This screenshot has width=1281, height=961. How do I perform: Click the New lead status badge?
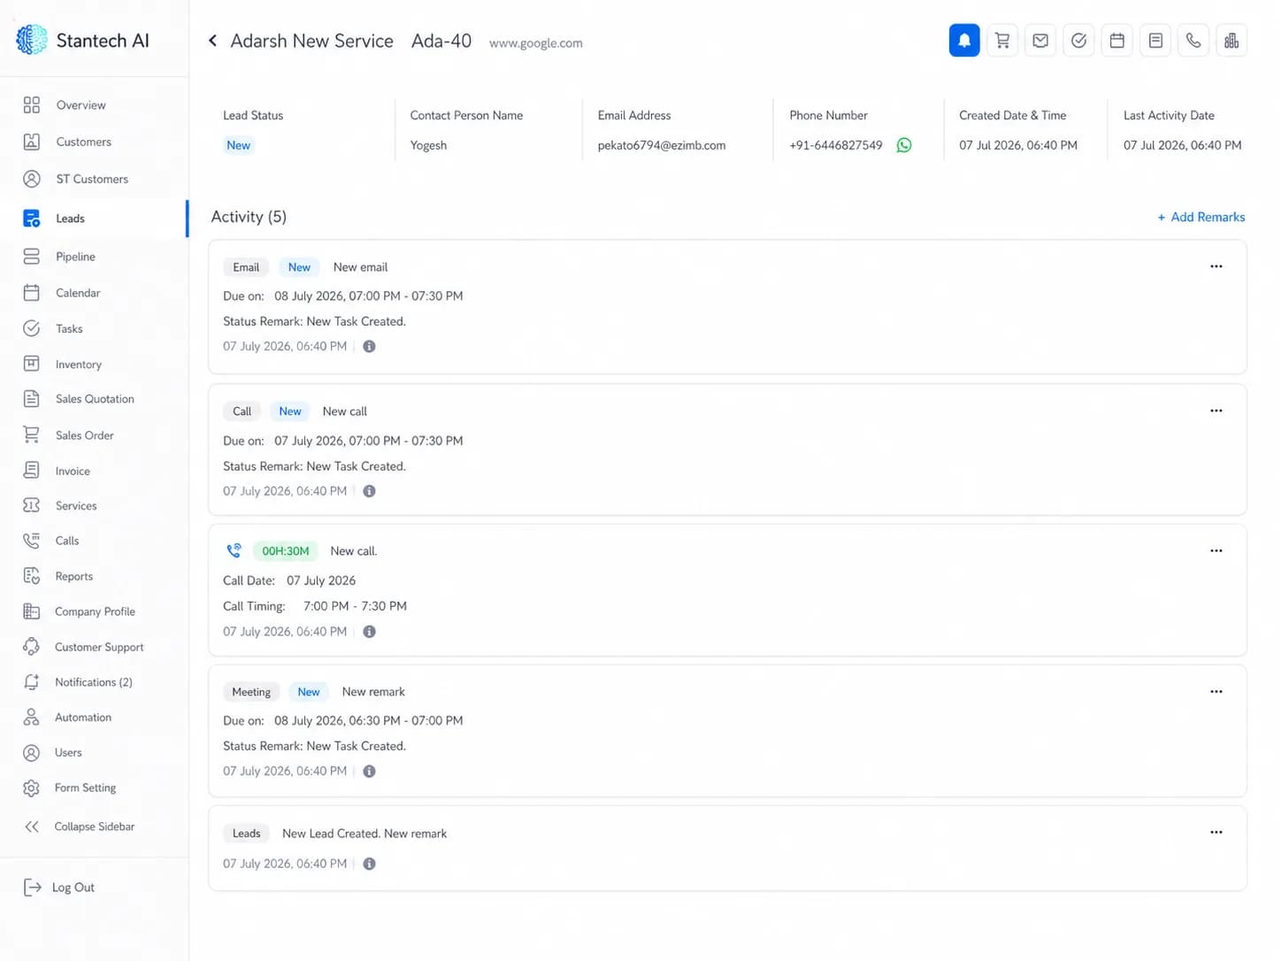pyautogui.click(x=238, y=145)
